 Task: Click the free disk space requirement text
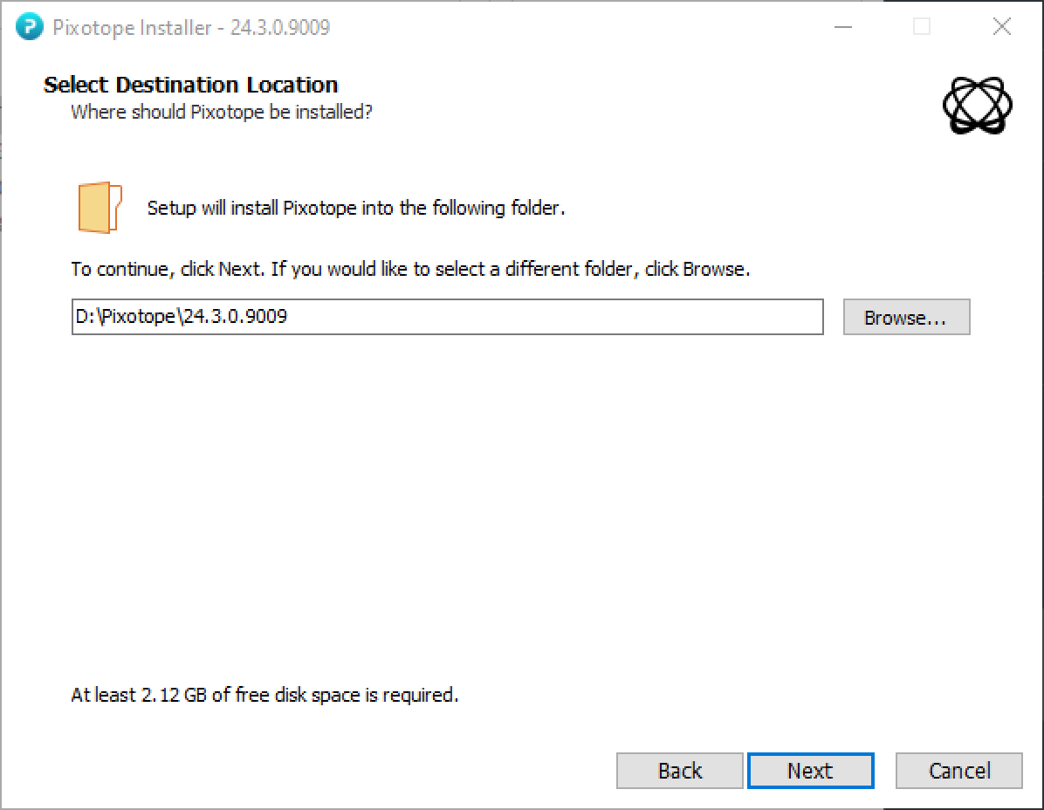tap(264, 695)
